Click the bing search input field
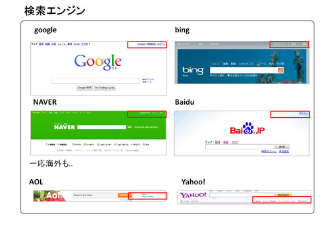This screenshot has height=247, width=329. pos(244,70)
